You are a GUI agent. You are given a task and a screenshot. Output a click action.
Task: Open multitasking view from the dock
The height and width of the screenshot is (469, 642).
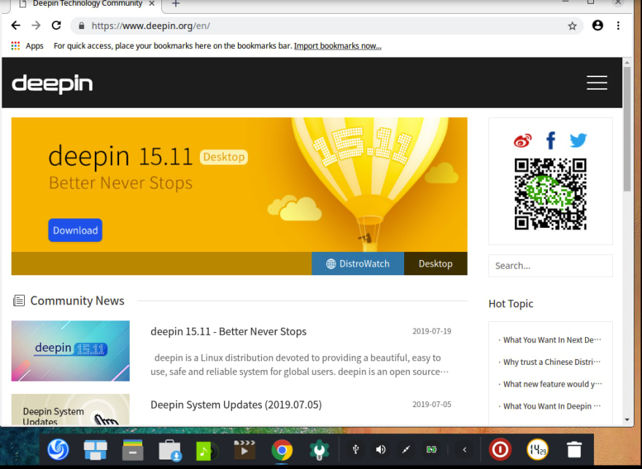click(95, 449)
